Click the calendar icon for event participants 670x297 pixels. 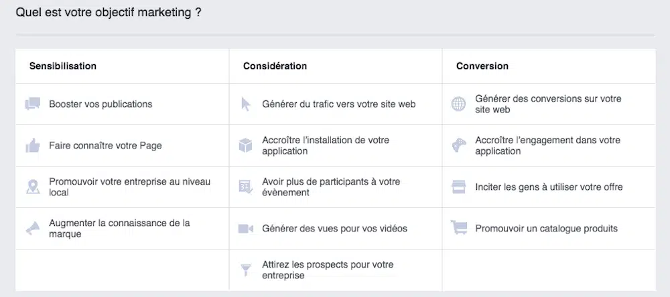coord(246,187)
